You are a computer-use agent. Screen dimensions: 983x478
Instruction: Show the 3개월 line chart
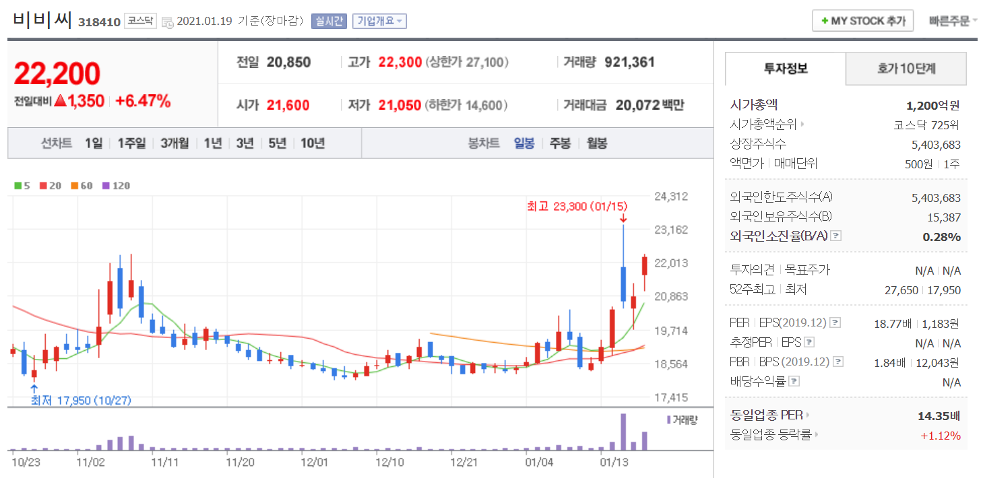(175, 143)
